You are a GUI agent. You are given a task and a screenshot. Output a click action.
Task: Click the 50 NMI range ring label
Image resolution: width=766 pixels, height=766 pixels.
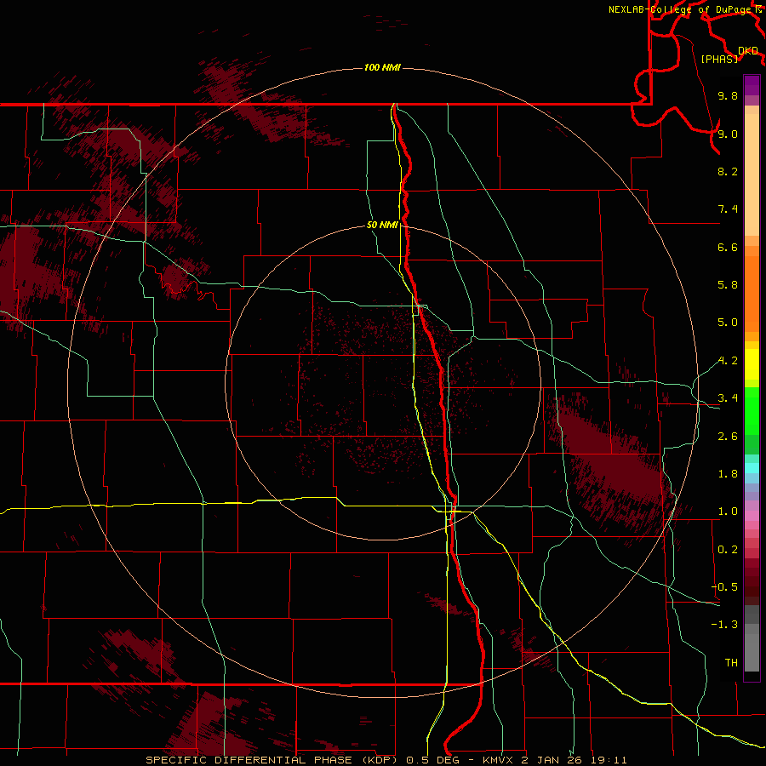click(382, 225)
